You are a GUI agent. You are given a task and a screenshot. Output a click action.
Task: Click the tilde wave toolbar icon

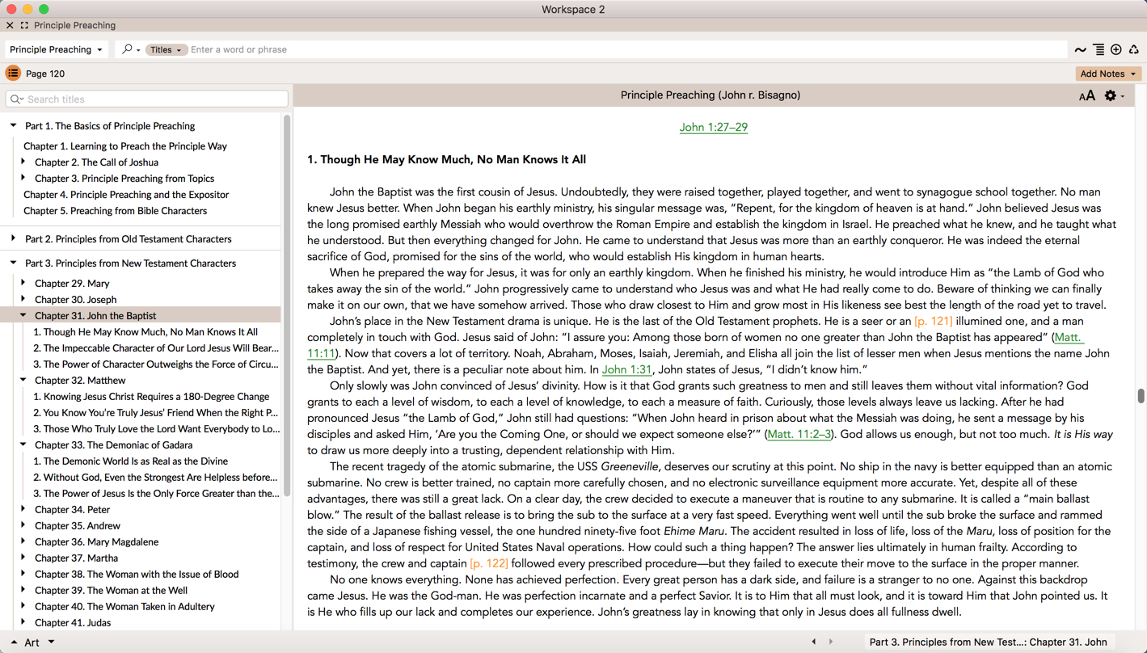point(1081,50)
